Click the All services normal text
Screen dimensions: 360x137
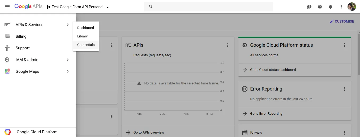point(265,55)
